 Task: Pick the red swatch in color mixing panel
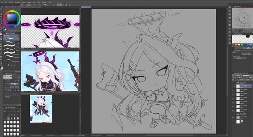tap(233, 45)
